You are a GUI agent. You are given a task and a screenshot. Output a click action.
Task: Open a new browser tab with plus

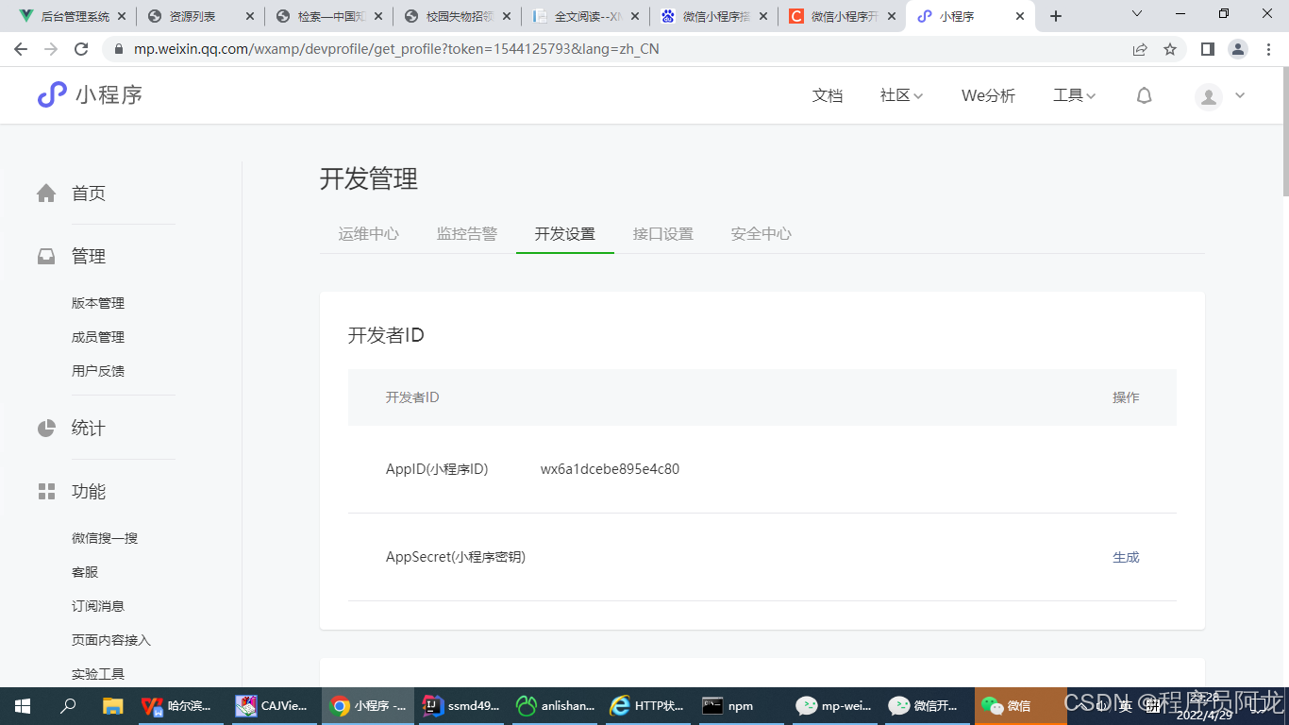coord(1056,16)
